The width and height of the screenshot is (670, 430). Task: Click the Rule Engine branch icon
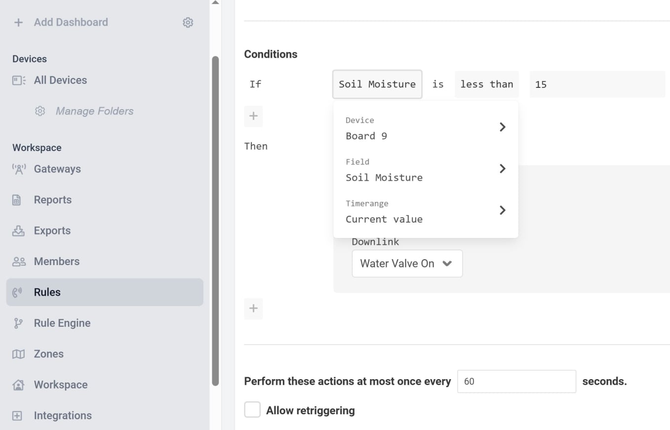[x=18, y=323]
